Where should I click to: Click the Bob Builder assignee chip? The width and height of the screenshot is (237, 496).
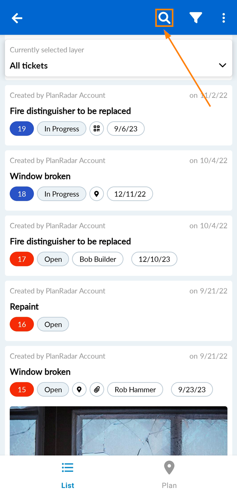pos(98,259)
